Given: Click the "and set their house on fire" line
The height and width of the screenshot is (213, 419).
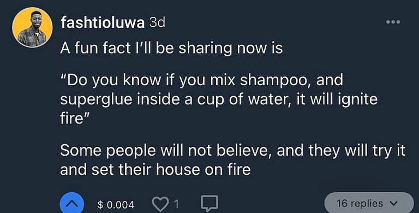Looking at the screenshot, I should coord(155,169).
